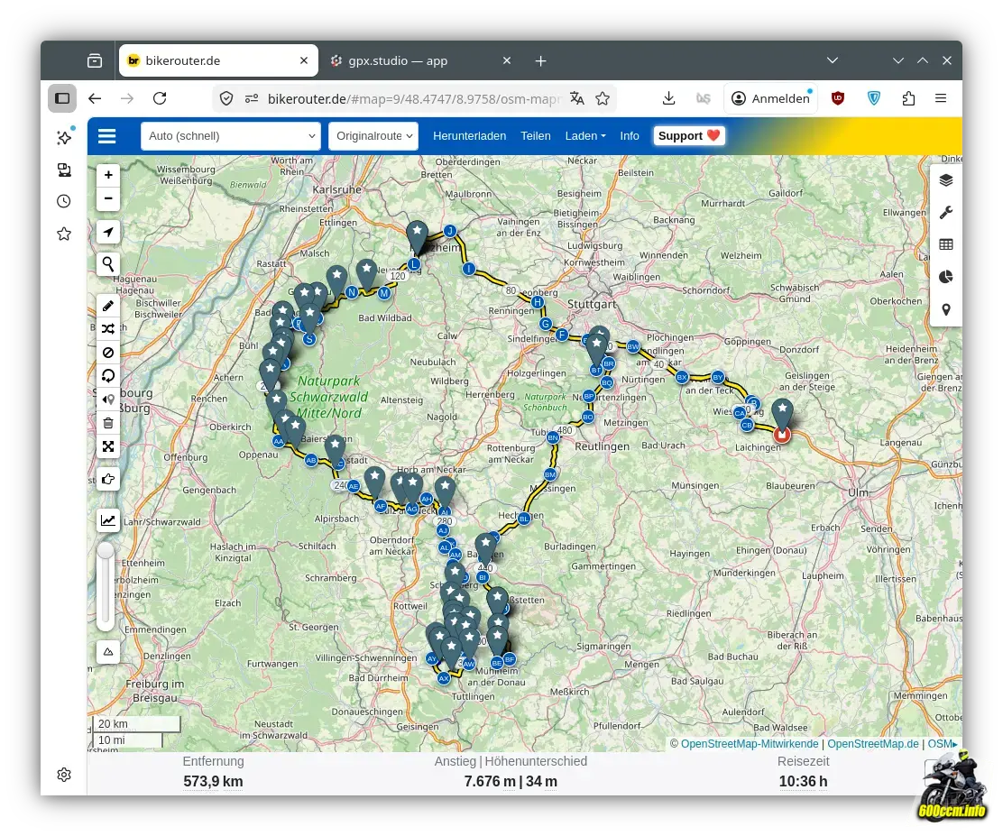Toggle the no-go area circle tool

click(x=108, y=353)
